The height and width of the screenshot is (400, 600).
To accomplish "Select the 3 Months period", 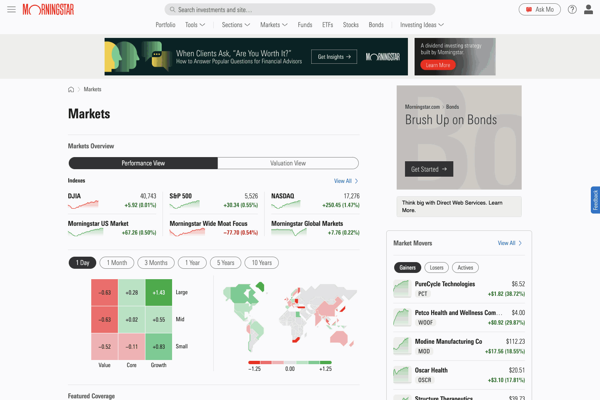I will pos(156,263).
